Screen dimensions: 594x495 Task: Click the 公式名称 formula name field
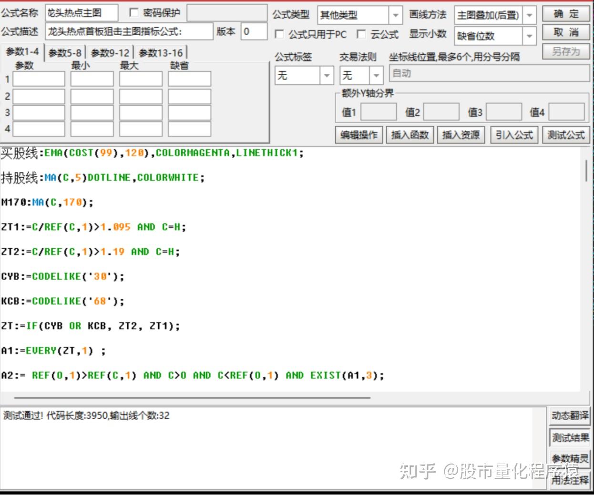click(x=82, y=13)
